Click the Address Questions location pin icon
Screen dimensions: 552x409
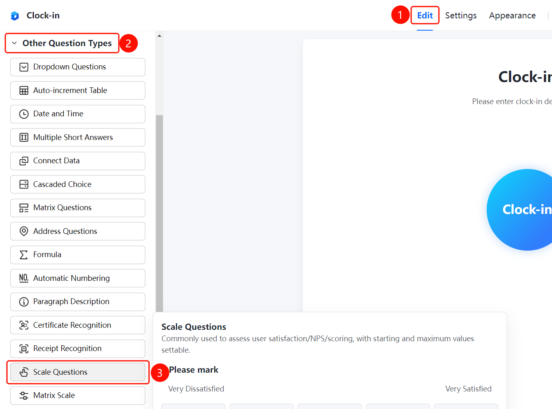coord(24,231)
